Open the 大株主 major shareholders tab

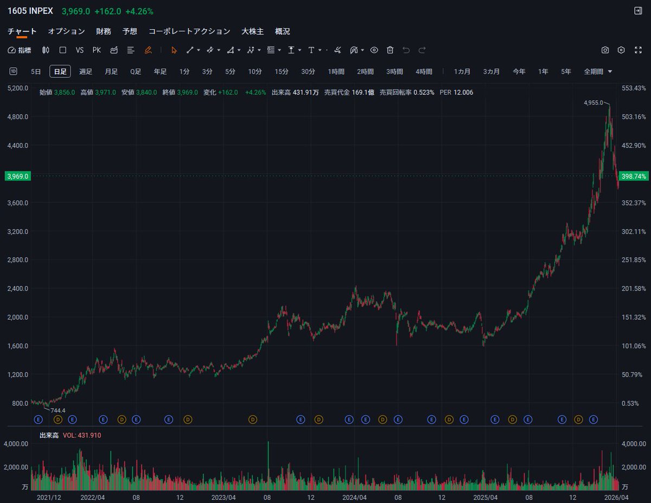point(253,31)
